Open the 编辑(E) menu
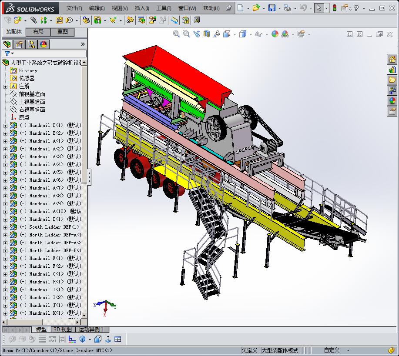This screenshot has width=399, height=356. tap(97, 8)
